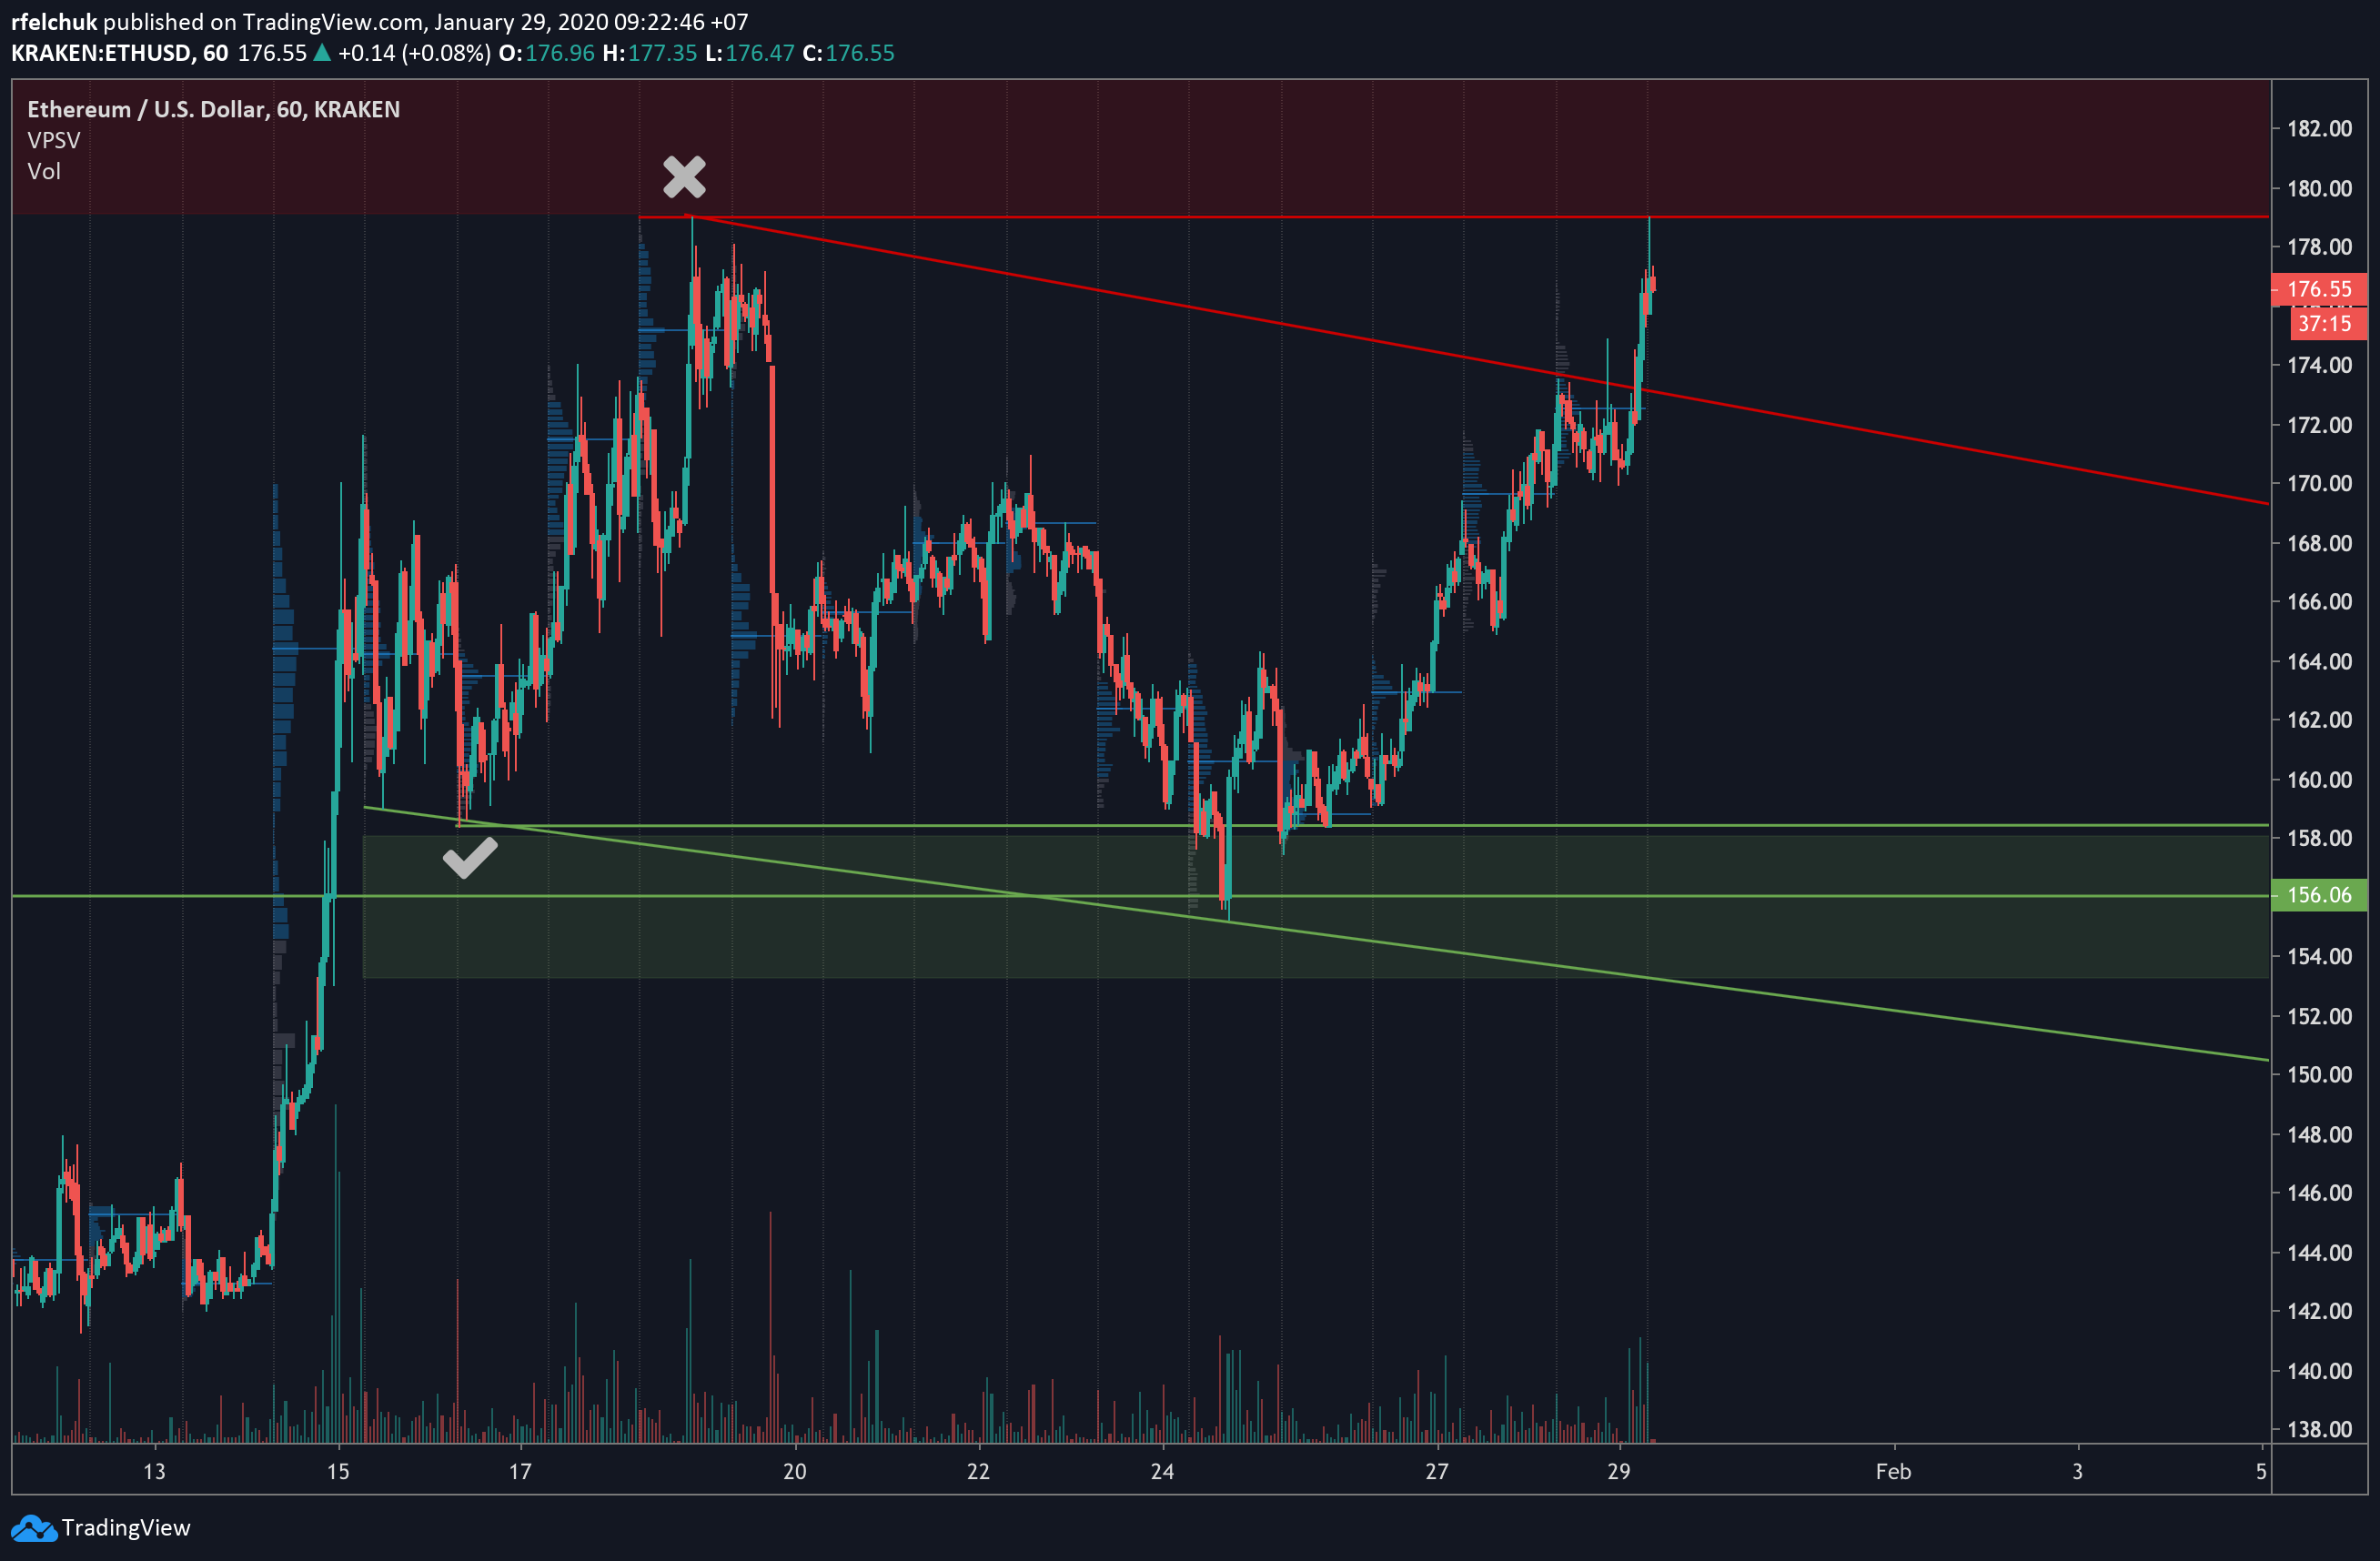Image resolution: width=2380 pixels, height=1561 pixels.
Task: Click the KRAKEN:ETHUSD, 60 symbol label
Action: tap(120, 53)
